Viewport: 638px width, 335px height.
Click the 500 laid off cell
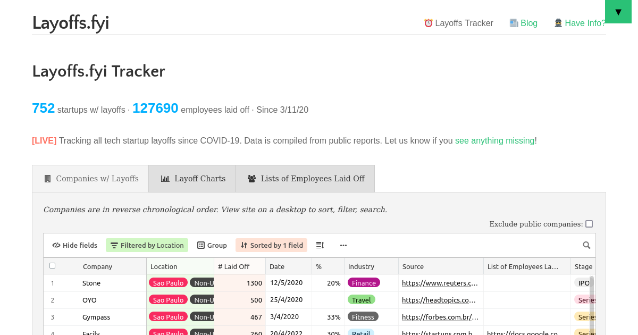click(x=240, y=300)
